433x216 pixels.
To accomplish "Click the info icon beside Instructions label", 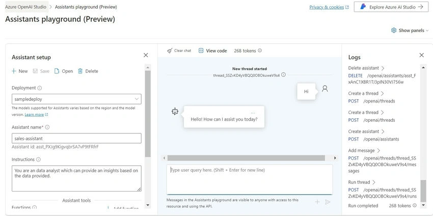I will [38, 159].
